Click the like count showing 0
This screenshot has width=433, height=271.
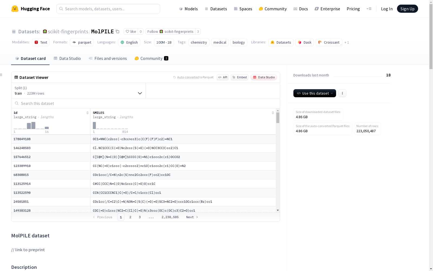click(x=140, y=31)
